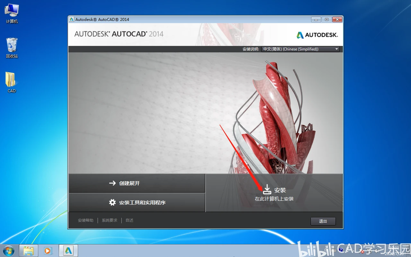Open the 安装帮助 link

[86, 220]
